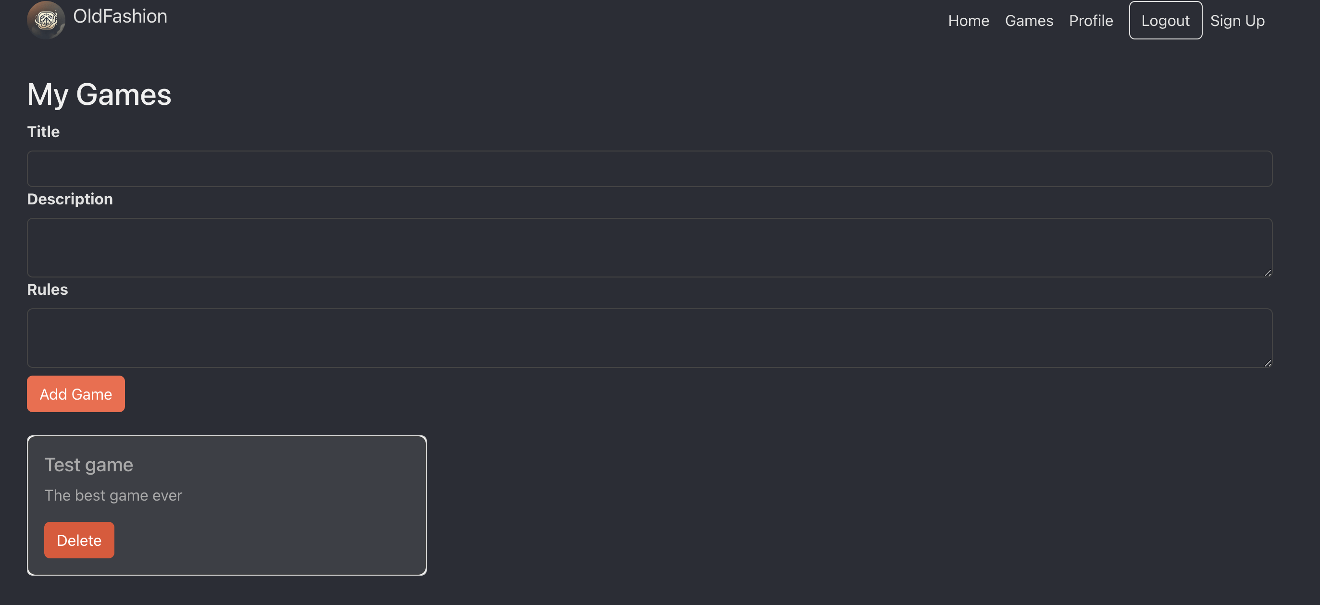Open the OldFashion brand link
This screenshot has width=1320, height=605.
point(120,16)
